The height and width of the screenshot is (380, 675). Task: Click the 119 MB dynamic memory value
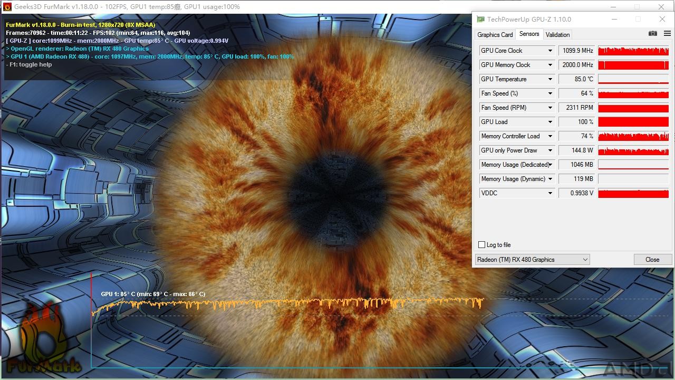click(576, 179)
